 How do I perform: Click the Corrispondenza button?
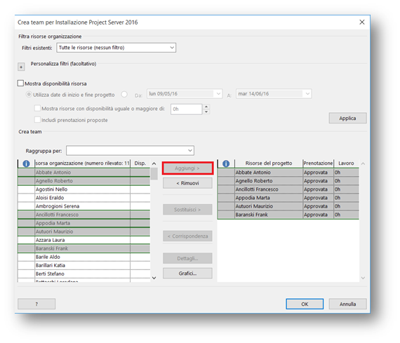pyautogui.click(x=187, y=236)
